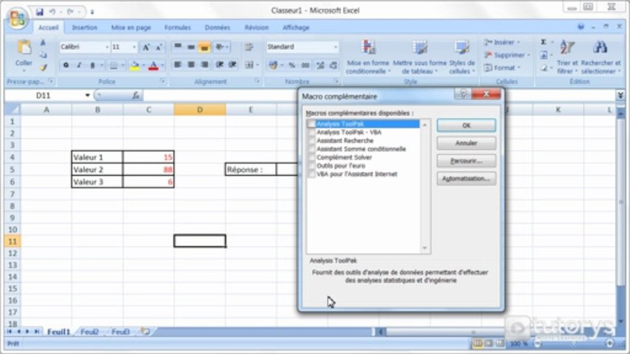Confirm the add-in dialog with OK

click(x=466, y=125)
